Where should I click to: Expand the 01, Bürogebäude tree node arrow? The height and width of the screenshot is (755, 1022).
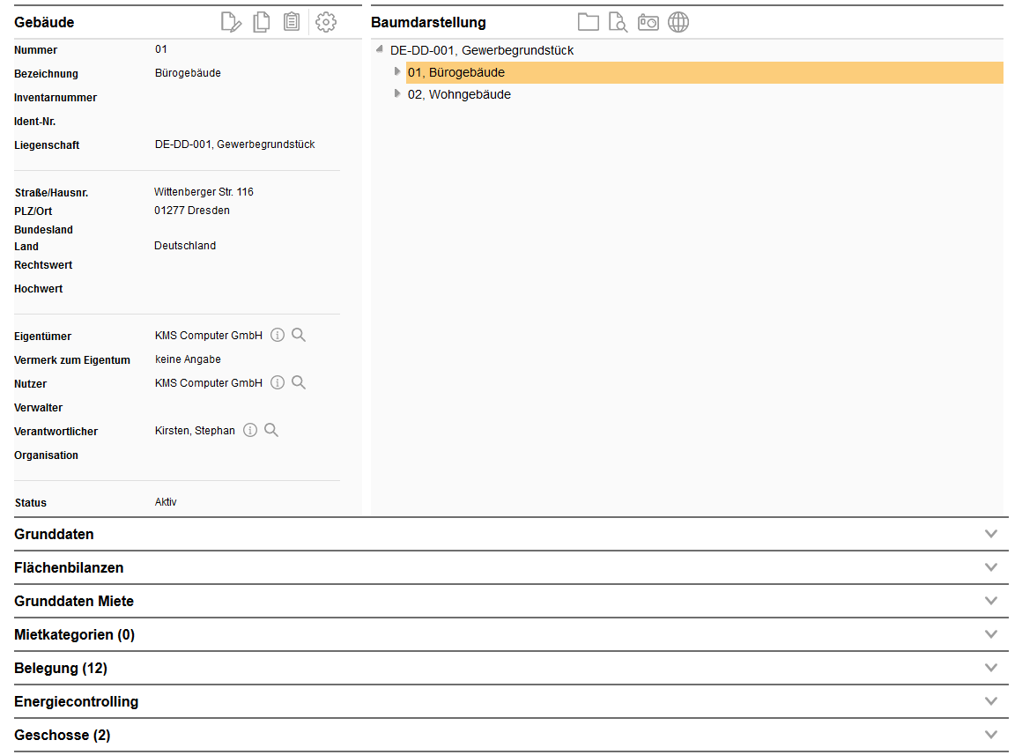396,71
